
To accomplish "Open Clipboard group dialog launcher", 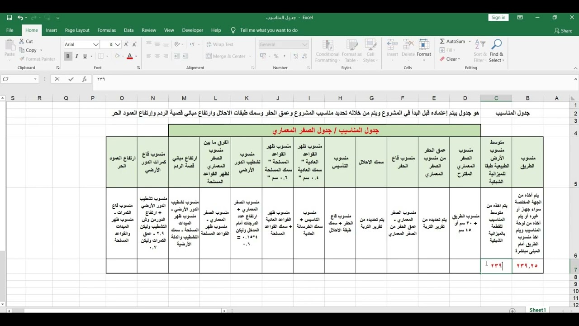I will click(x=57, y=68).
